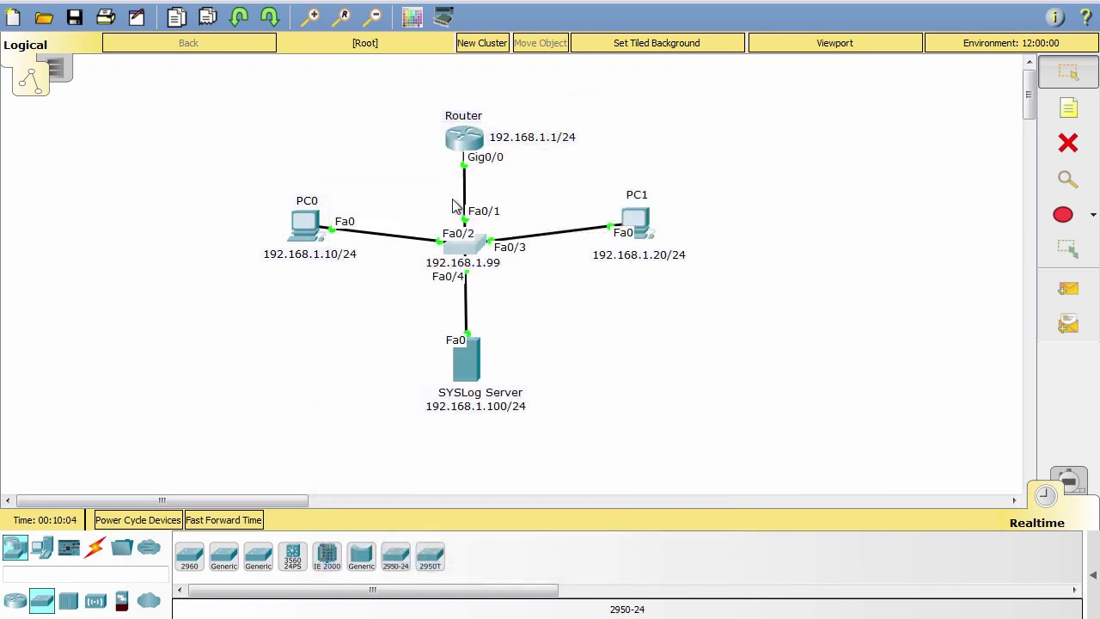
Task: Select the Network Devices category
Action: tap(15, 547)
